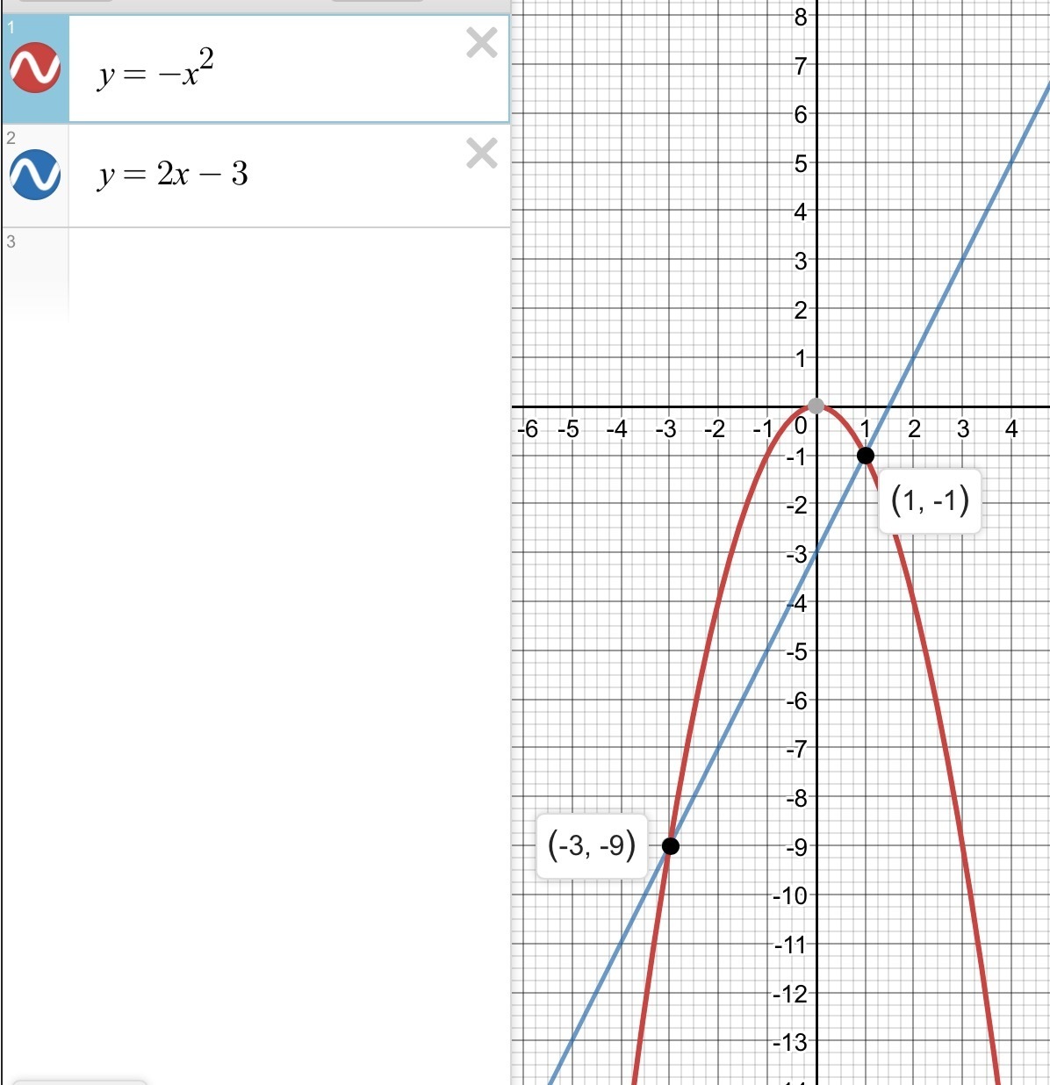The width and height of the screenshot is (1050, 1085).
Task: Add new expression in empty row 3
Action: [289, 277]
